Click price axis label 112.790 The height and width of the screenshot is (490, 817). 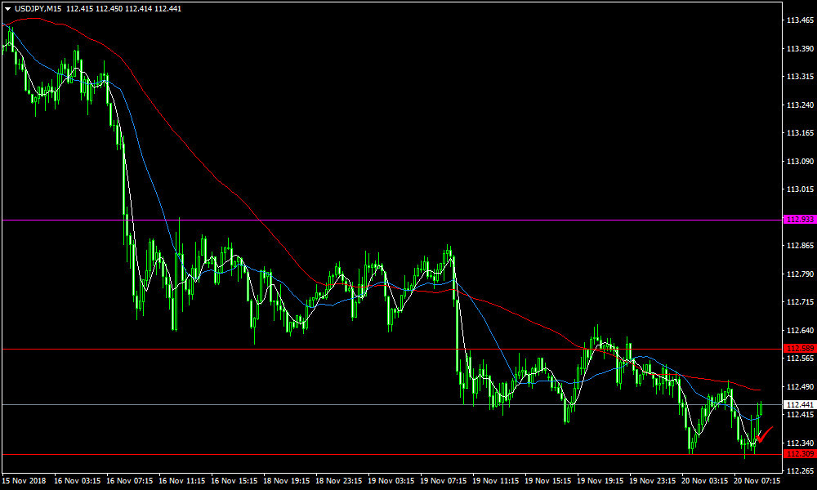(x=800, y=274)
